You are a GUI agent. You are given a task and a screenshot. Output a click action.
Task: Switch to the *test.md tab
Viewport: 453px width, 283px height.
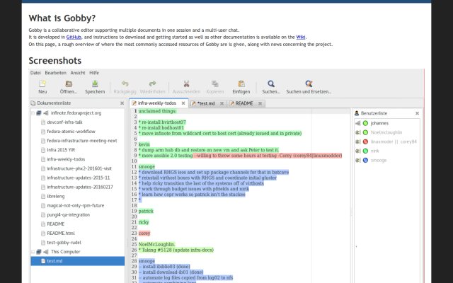(206, 103)
